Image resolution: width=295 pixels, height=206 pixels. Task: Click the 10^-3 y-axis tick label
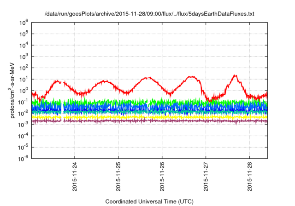[x=23, y=125]
